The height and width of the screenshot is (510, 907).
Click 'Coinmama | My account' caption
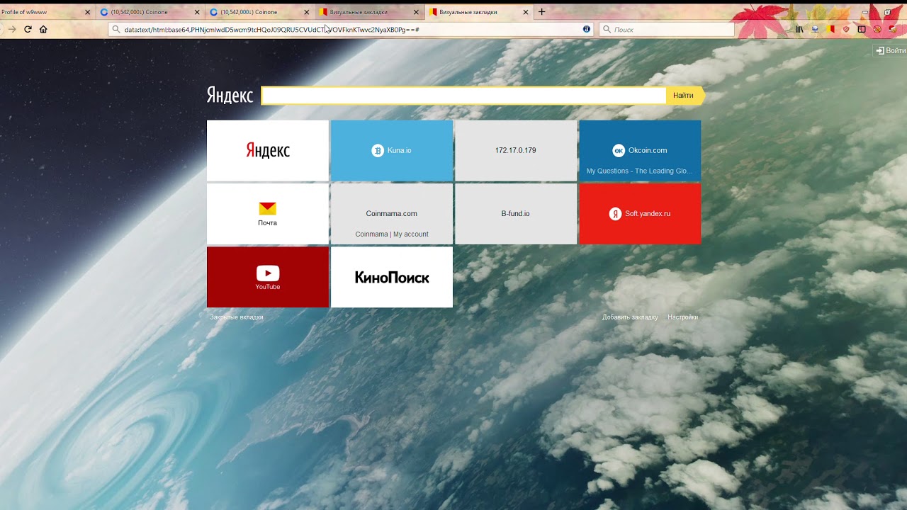pos(392,234)
